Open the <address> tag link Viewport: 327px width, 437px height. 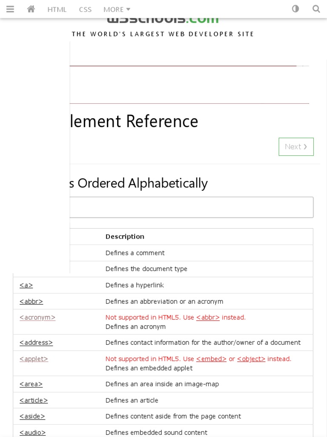coord(36,343)
